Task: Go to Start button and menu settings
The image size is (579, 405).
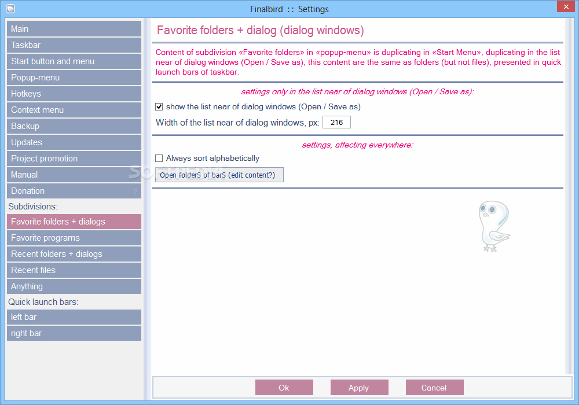Action: click(74, 61)
